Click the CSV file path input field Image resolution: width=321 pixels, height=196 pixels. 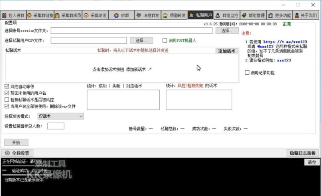click(89, 41)
